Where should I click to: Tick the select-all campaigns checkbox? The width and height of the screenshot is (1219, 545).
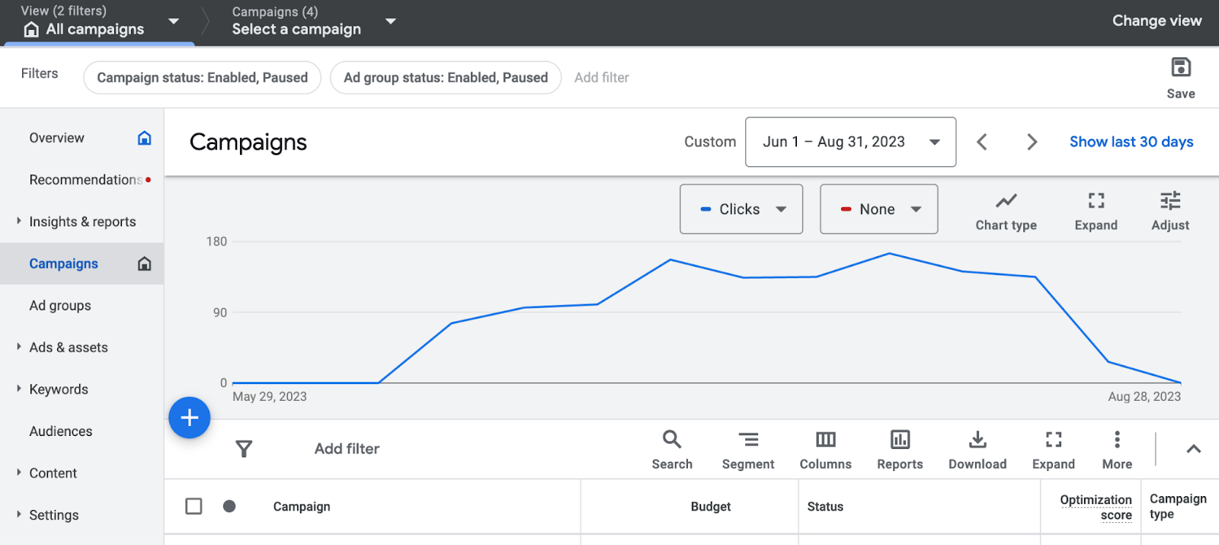pos(194,506)
